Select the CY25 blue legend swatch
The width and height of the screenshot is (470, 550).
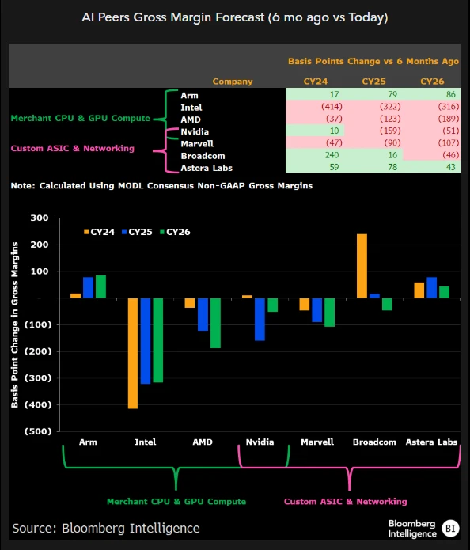click(124, 232)
